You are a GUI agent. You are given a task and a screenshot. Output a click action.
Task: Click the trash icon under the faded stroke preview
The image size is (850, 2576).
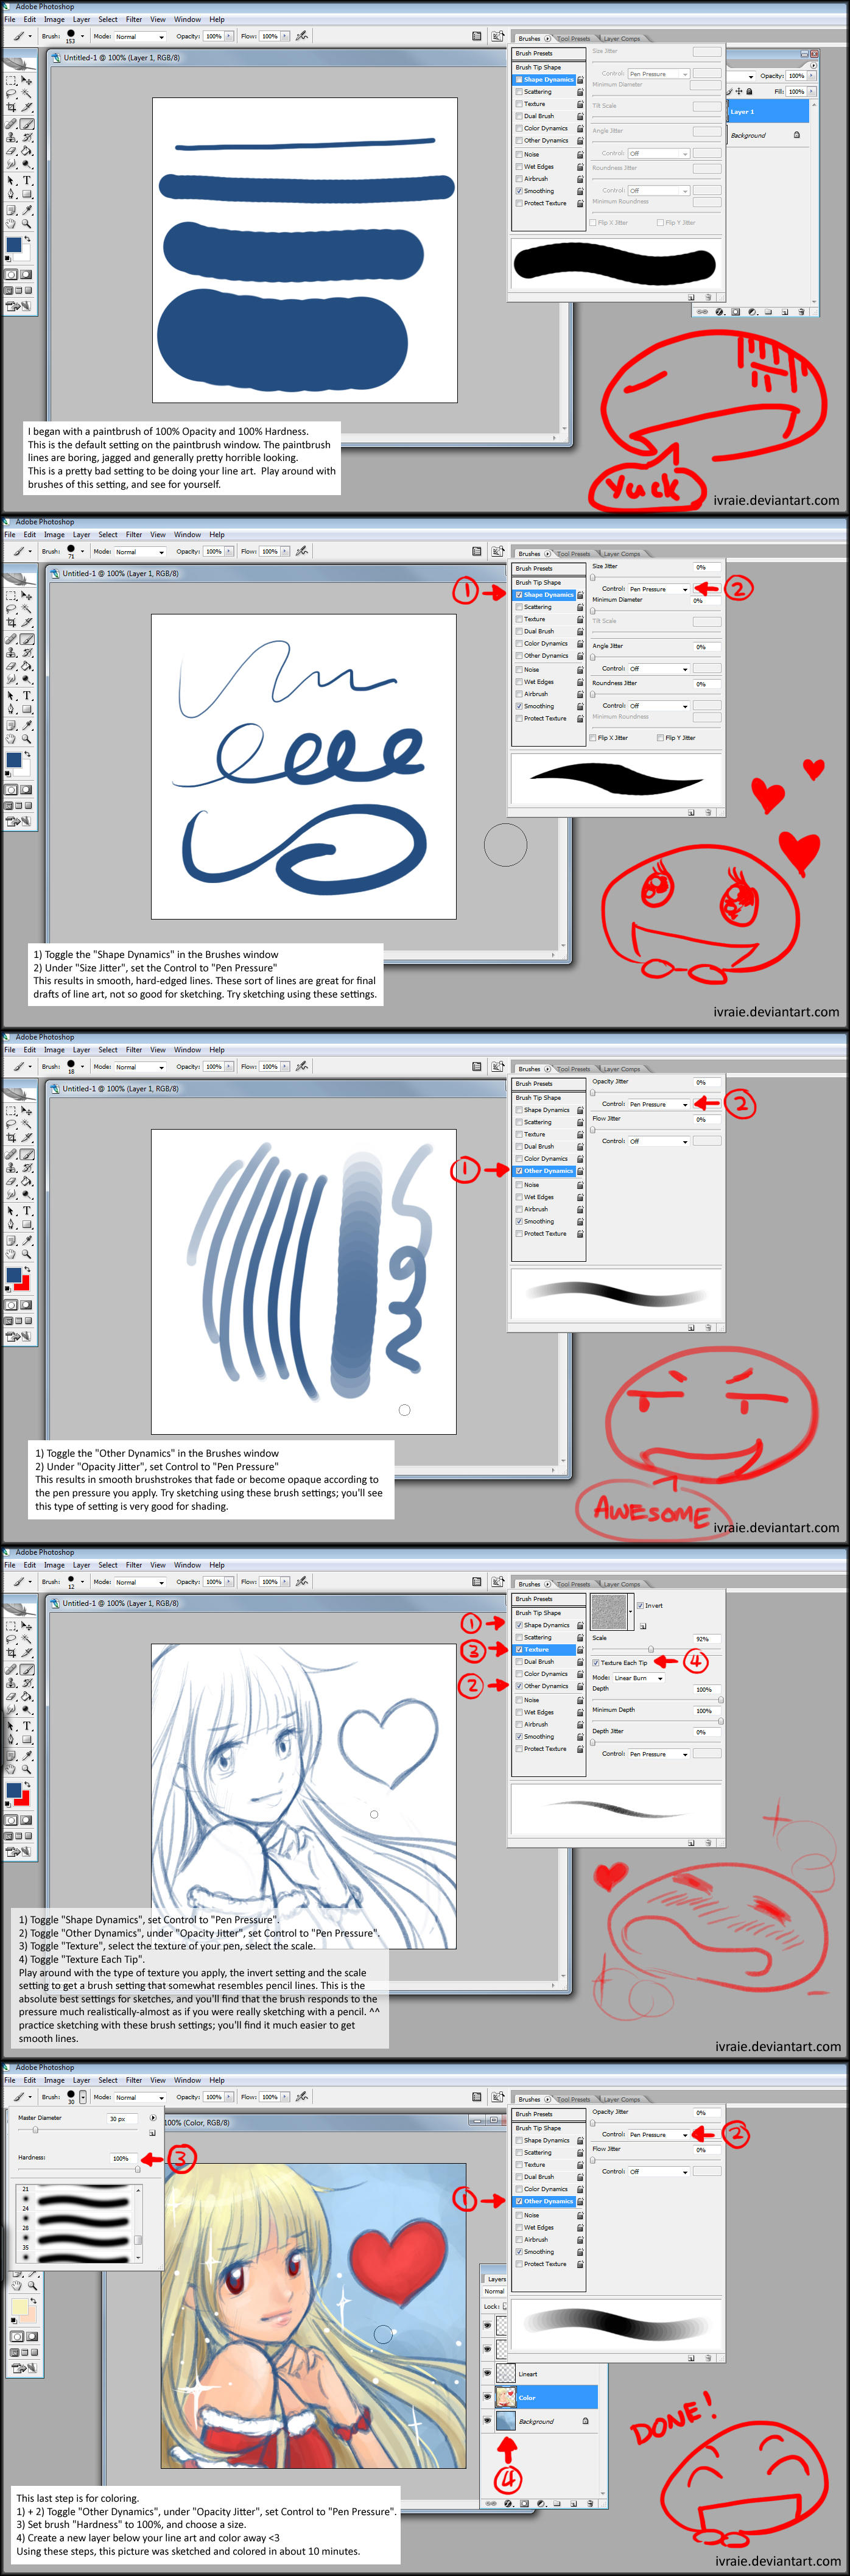[709, 1327]
